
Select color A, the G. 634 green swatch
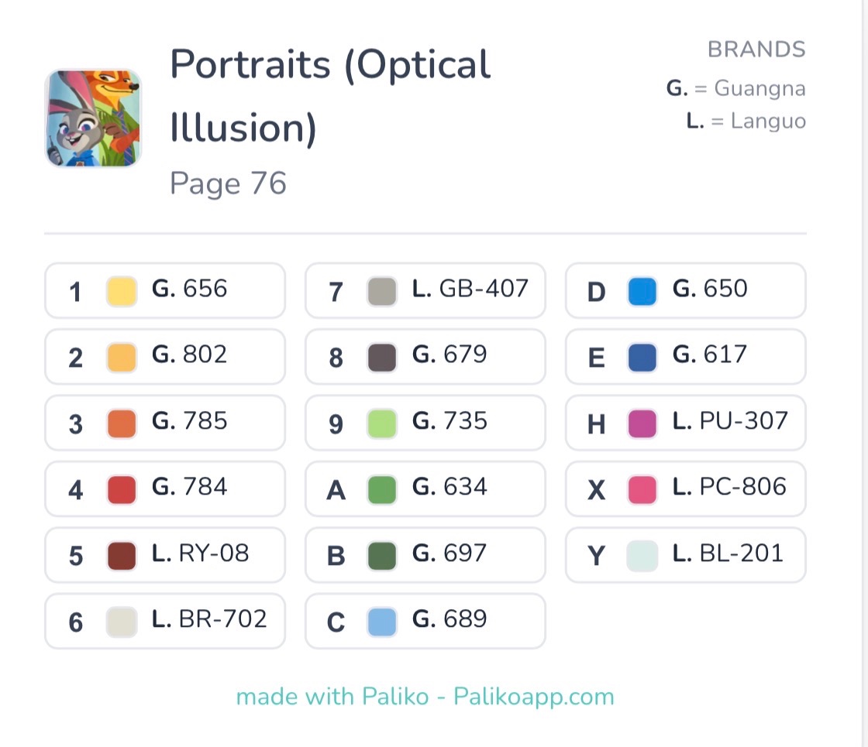click(x=382, y=489)
